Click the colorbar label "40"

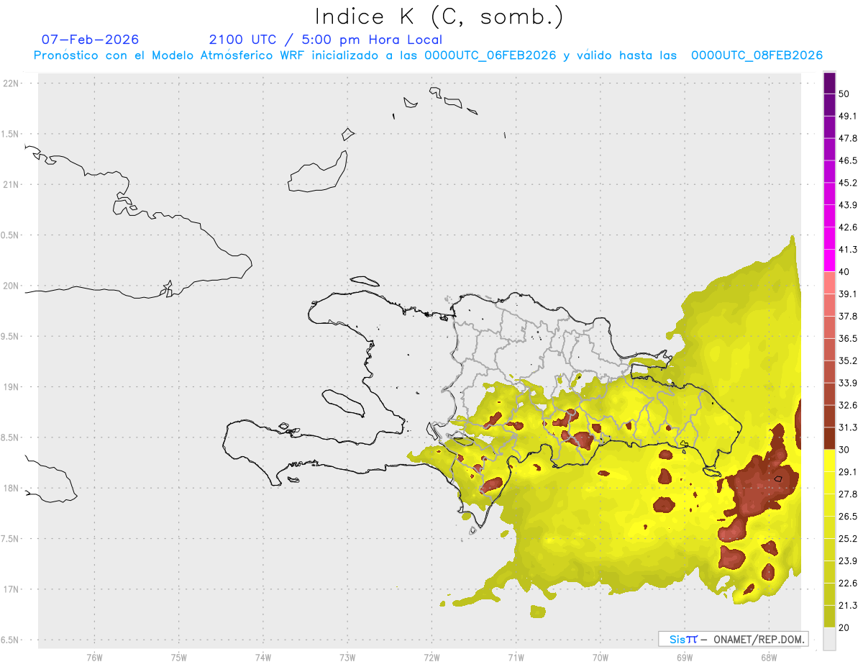coord(844,272)
